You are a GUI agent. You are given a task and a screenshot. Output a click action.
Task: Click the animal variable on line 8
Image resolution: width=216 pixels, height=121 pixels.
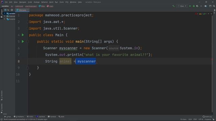[x=65, y=61]
